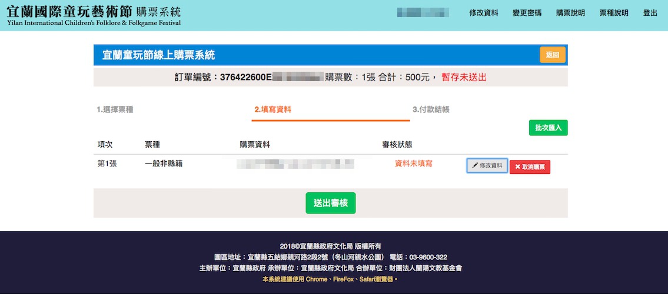The width and height of the screenshot is (668, 294).
Task: Click the 暫存未送出 status label
Action: [464, 78]
